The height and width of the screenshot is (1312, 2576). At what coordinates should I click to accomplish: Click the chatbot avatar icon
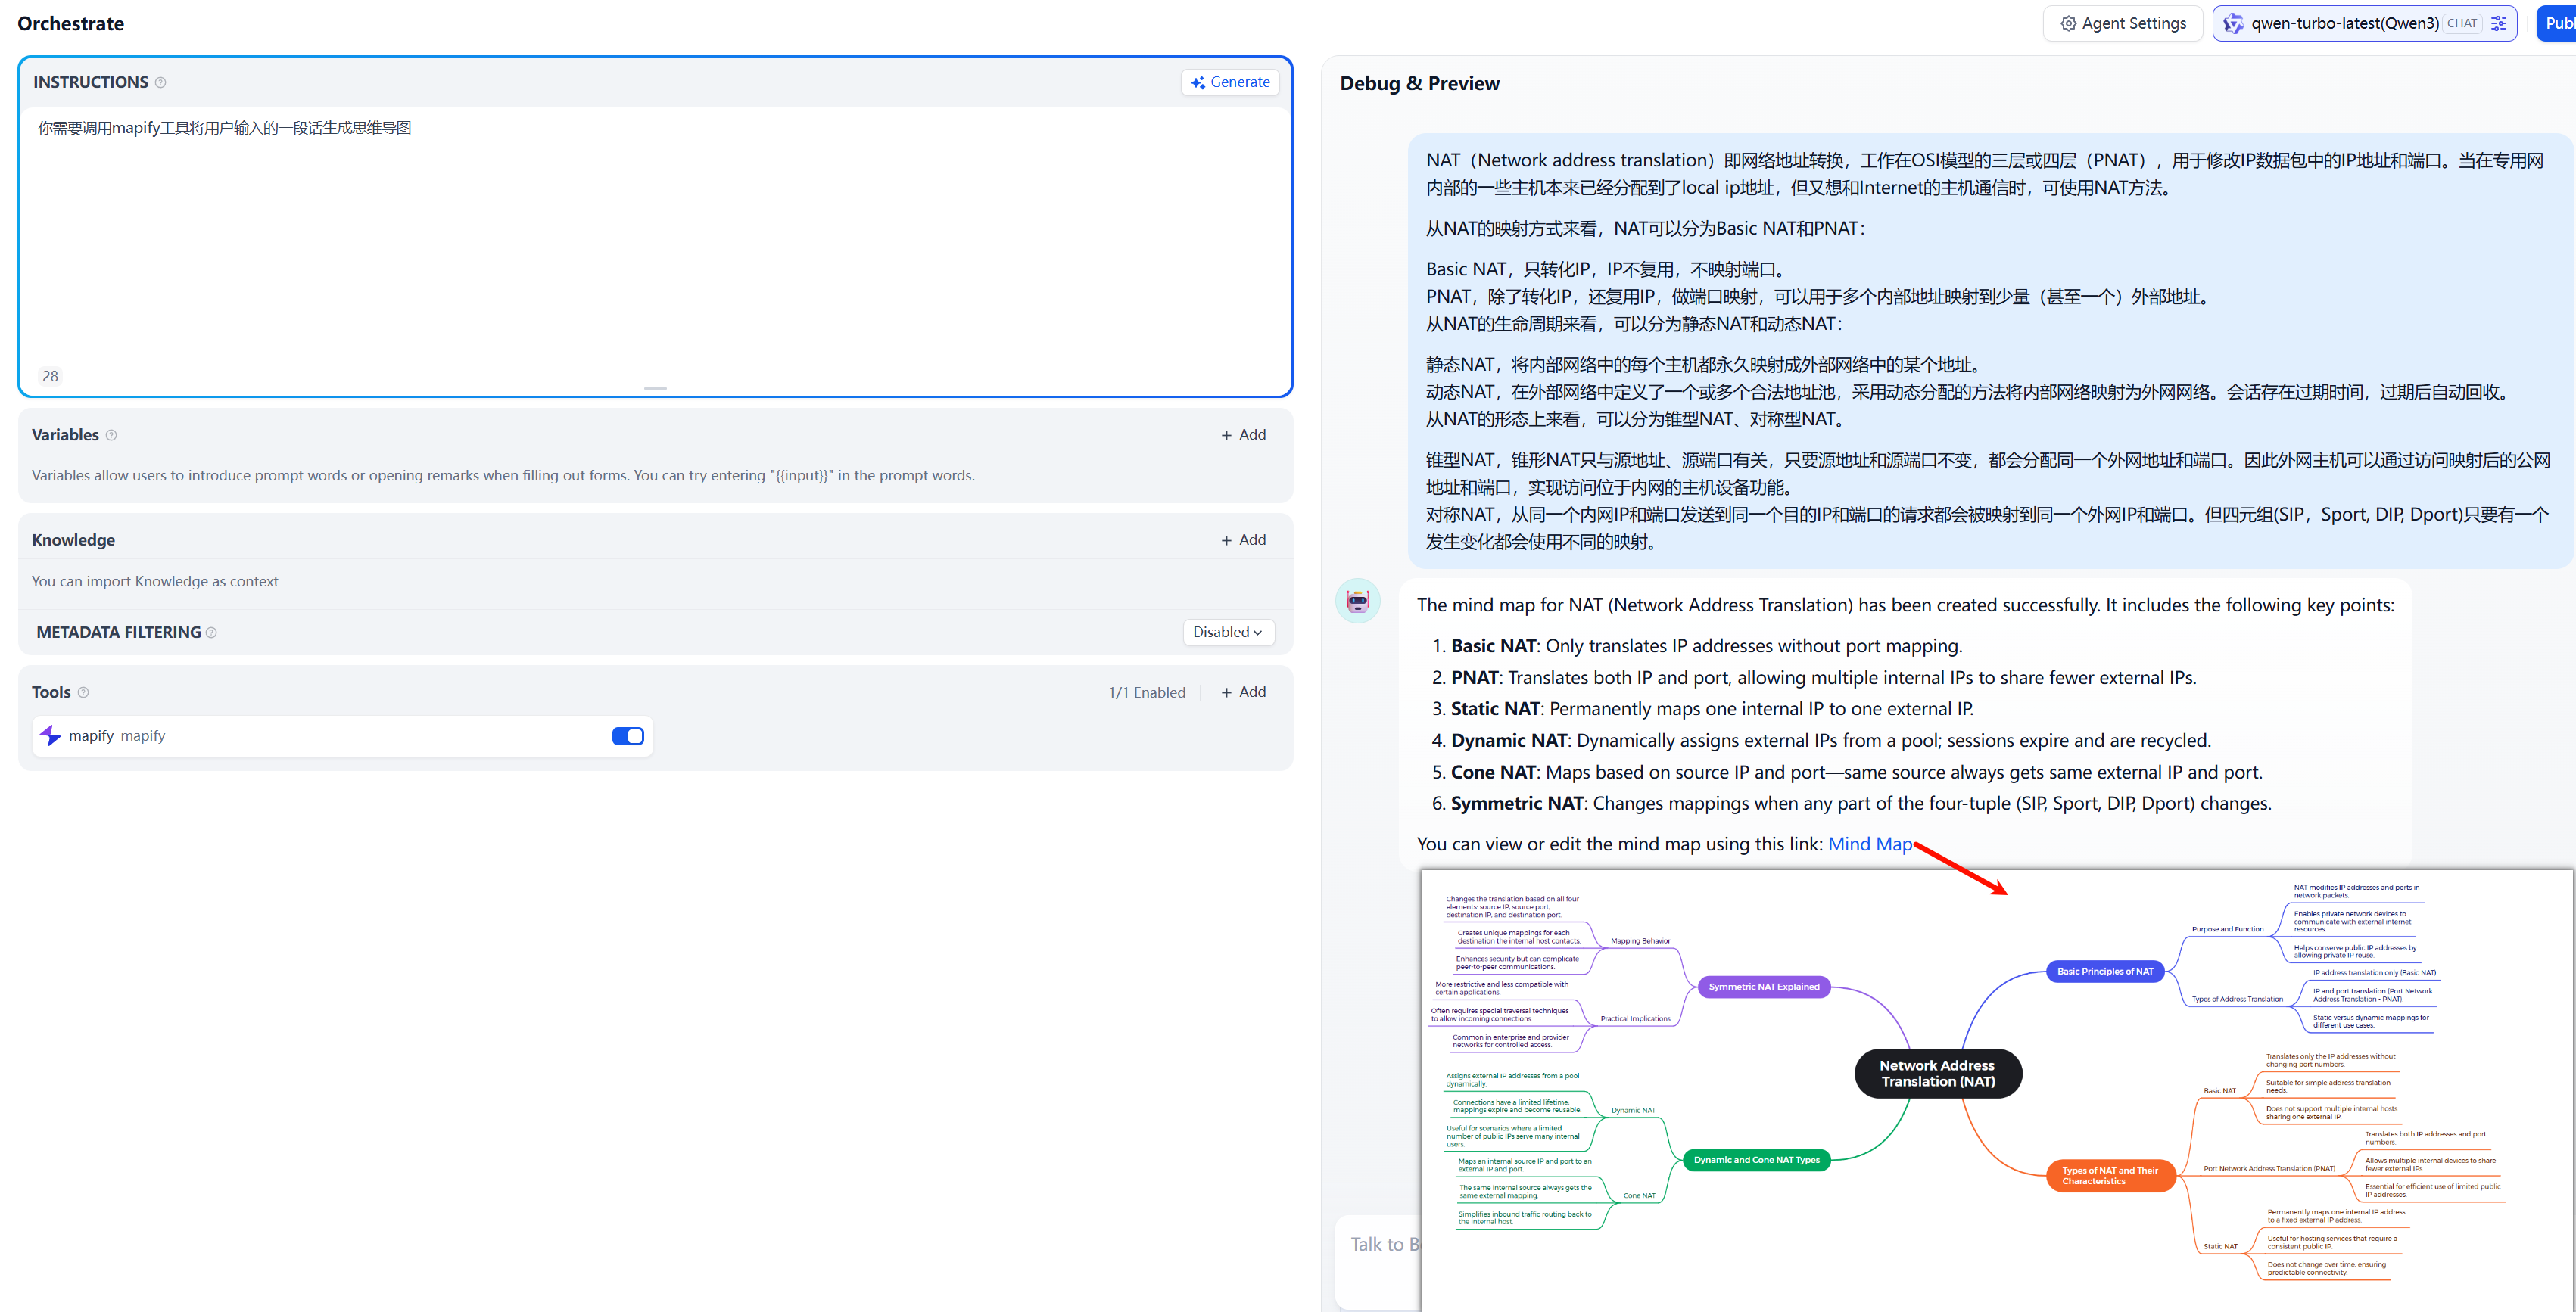coord(1357,601)
